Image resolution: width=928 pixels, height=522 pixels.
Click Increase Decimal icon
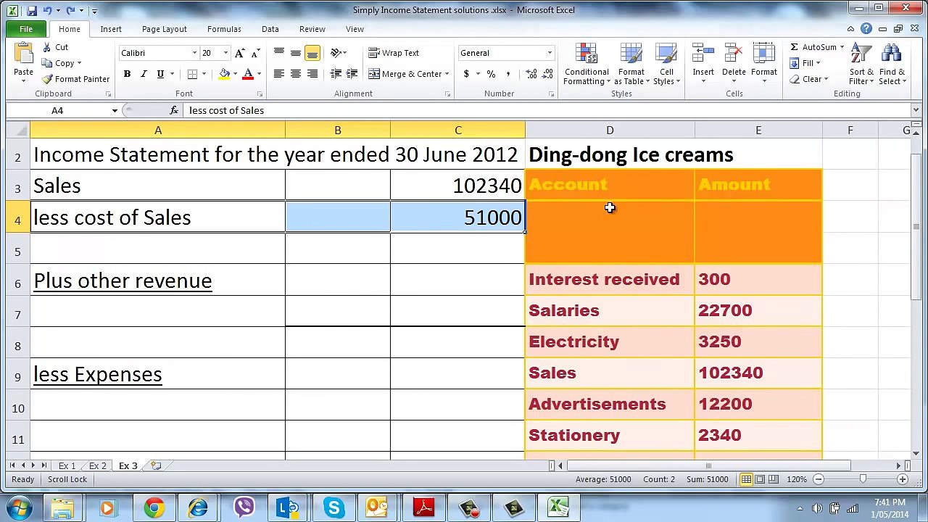click(531, 74)
